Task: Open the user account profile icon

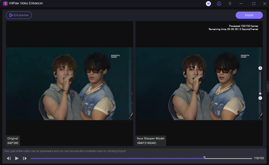Action: coord(219,4)
